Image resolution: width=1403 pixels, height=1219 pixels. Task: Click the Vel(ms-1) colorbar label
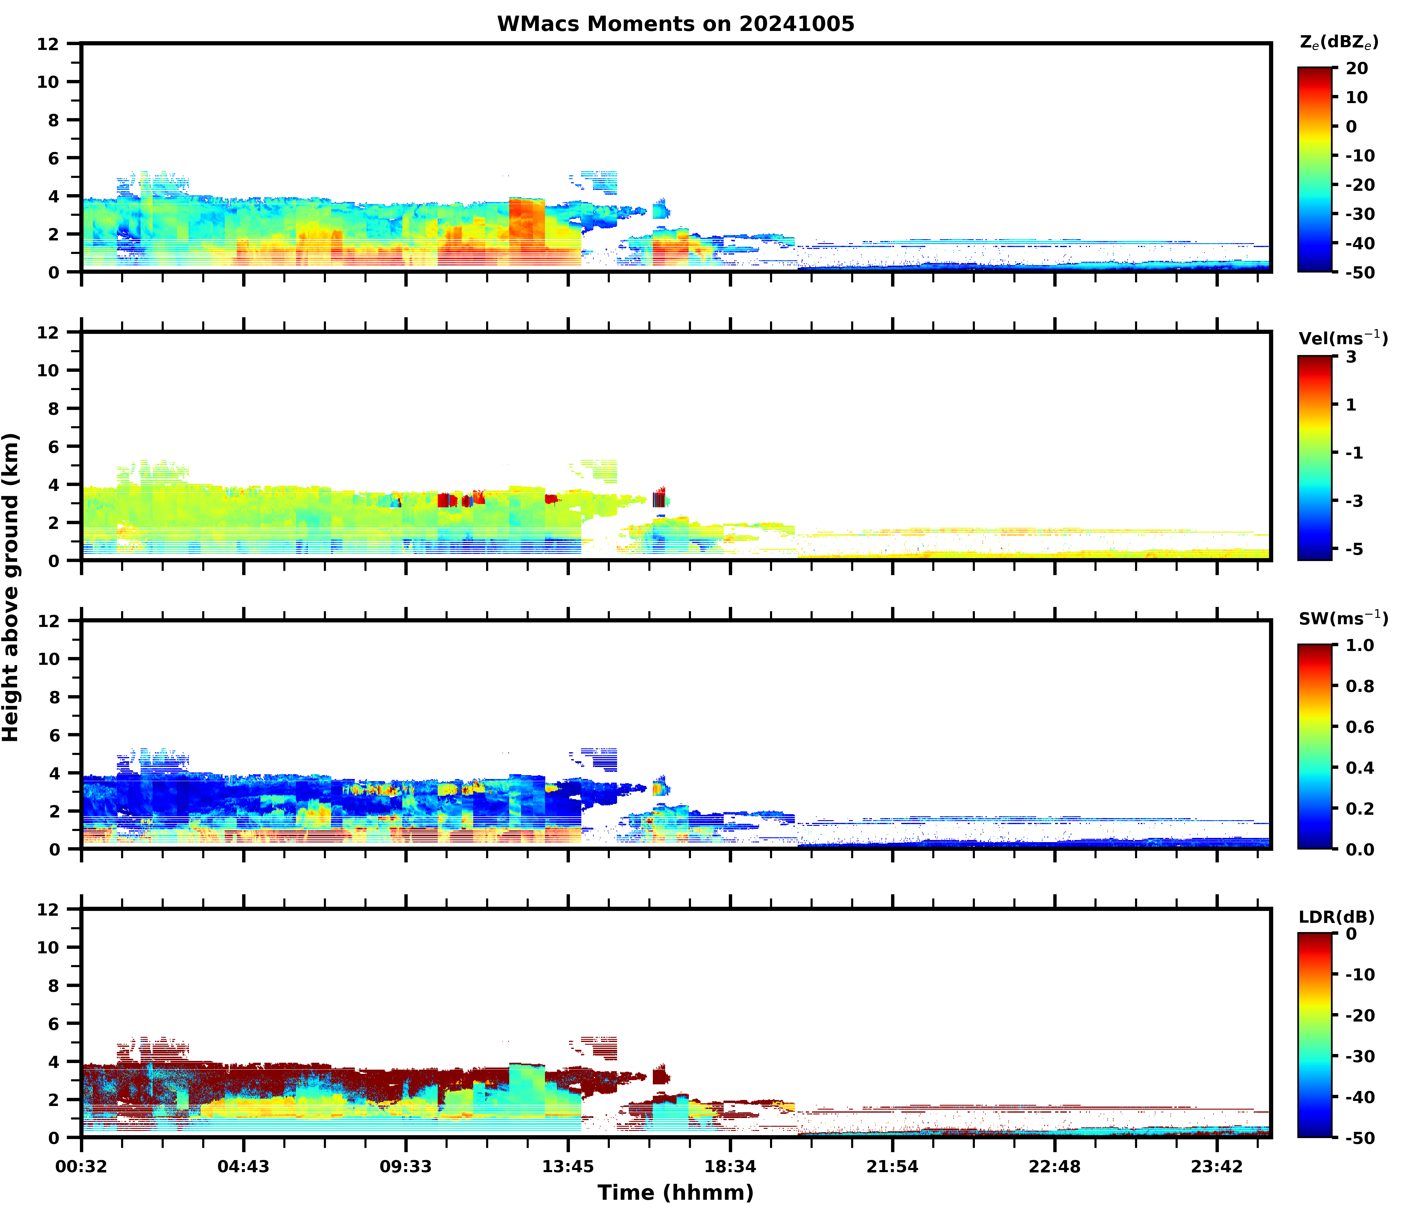(x=1343, y=338)
